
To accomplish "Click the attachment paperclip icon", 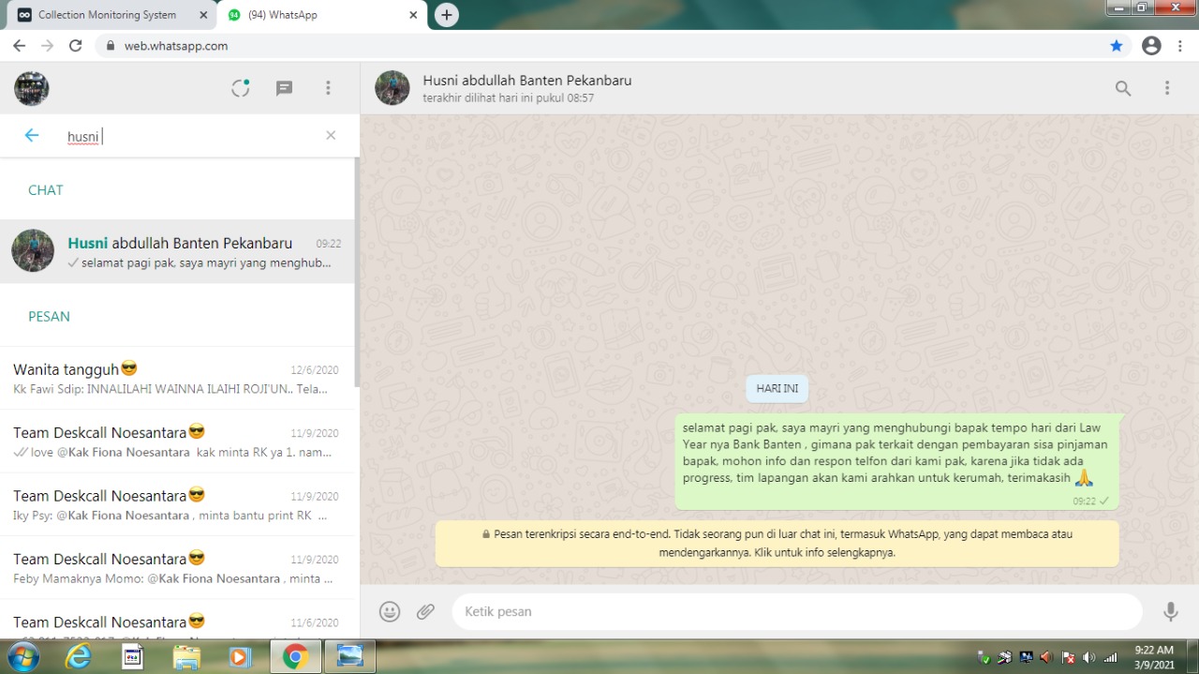I will coord(426,612).
